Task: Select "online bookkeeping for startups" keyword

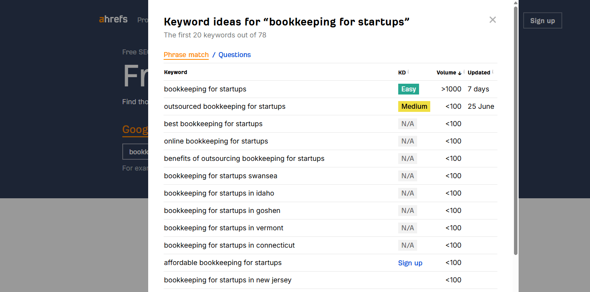Action: click(x=216, y=141)
